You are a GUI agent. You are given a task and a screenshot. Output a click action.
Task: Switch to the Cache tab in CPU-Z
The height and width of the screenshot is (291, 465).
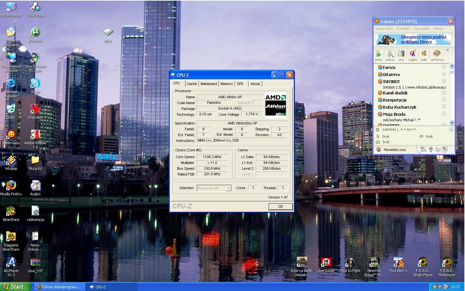[x=191, y=84]
